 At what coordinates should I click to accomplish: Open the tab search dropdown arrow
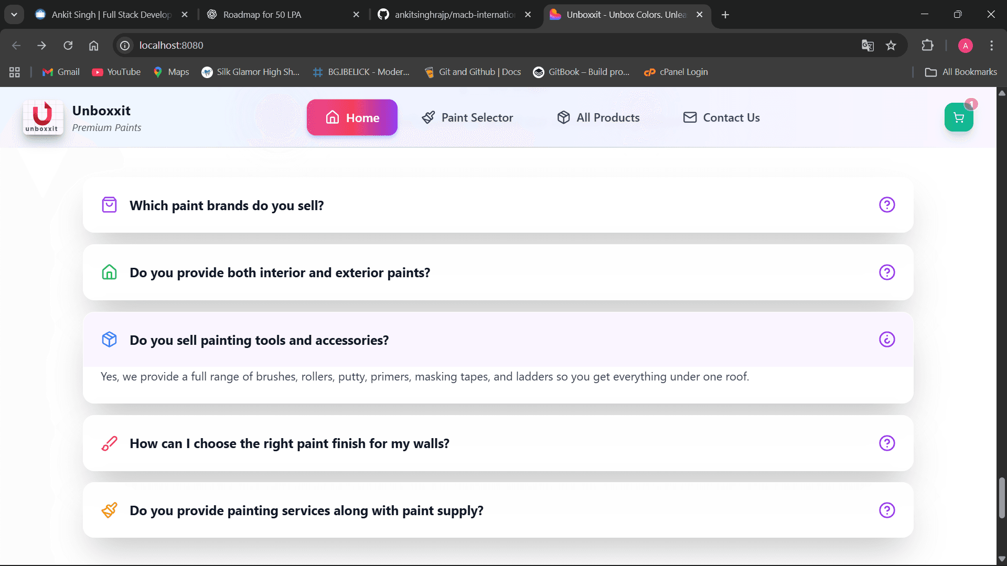(14, 15)
